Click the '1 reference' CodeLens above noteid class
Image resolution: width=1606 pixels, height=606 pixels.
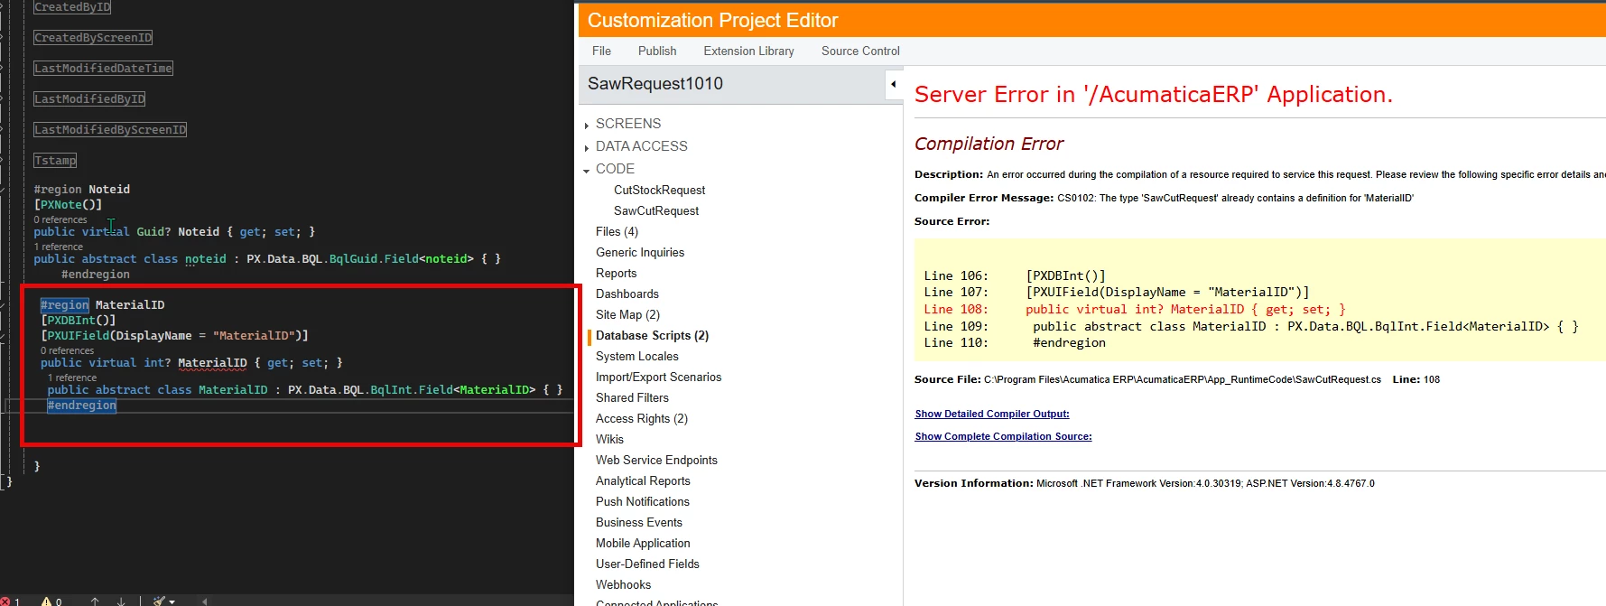59,247
